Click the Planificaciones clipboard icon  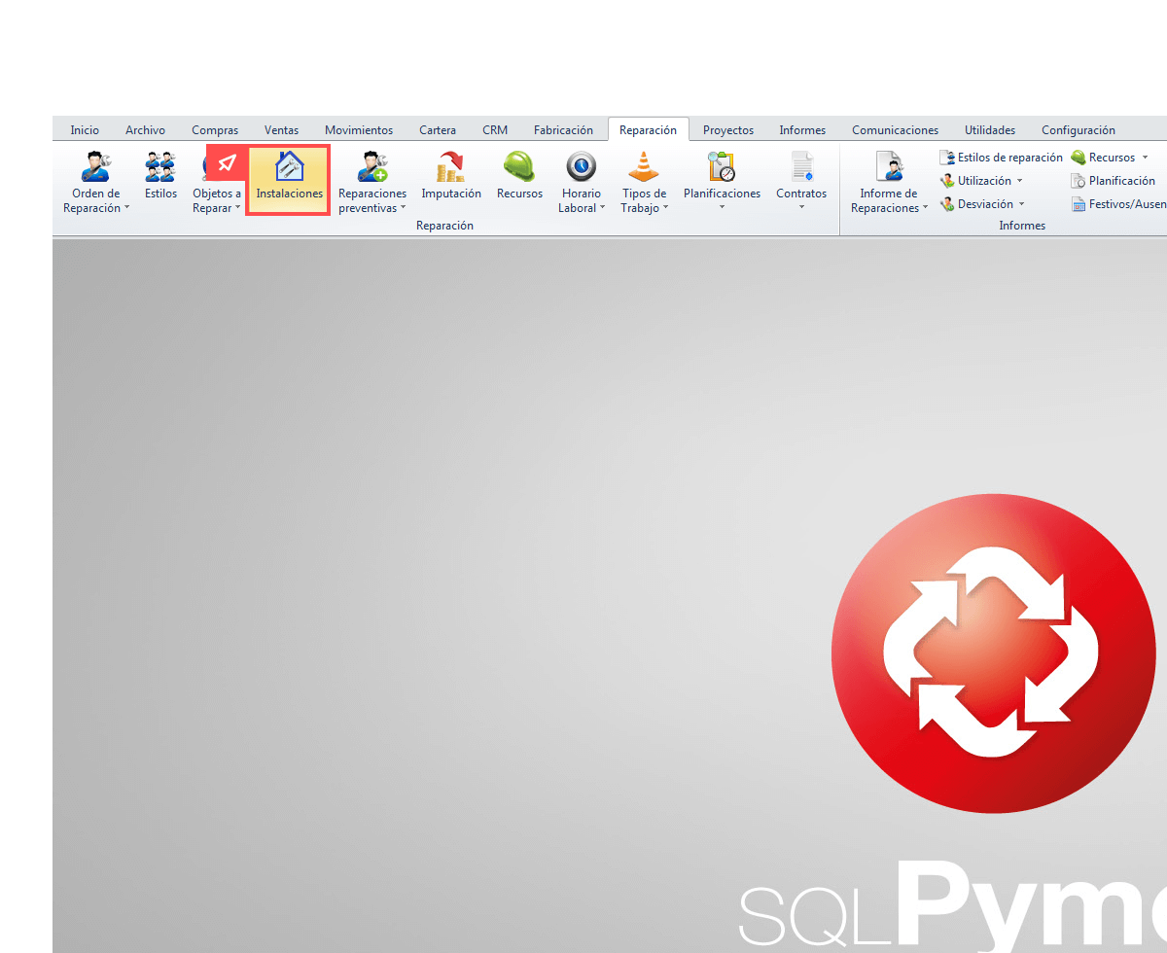pyautogui.click(x=722, y=168)
